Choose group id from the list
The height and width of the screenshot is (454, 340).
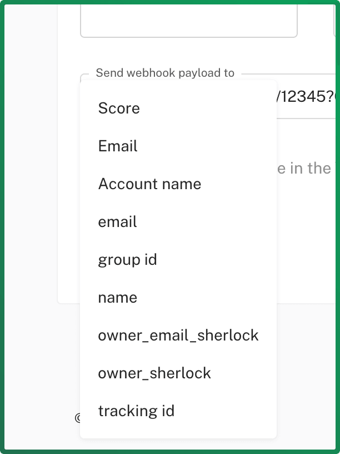(178, 260)
